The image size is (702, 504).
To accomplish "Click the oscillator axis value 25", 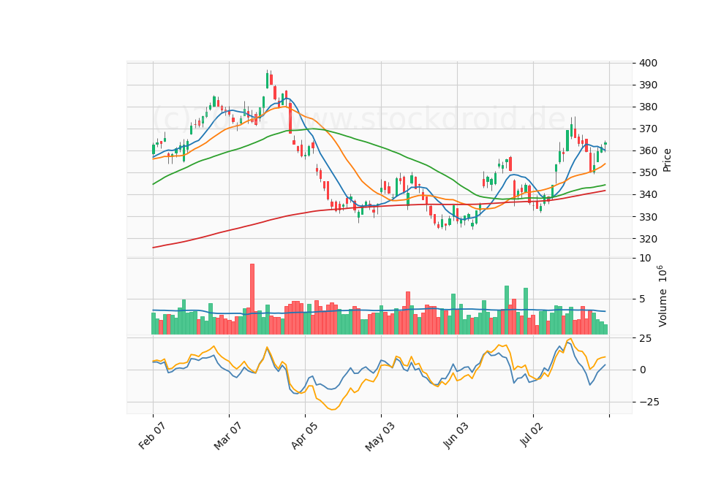I will point(646,338).
